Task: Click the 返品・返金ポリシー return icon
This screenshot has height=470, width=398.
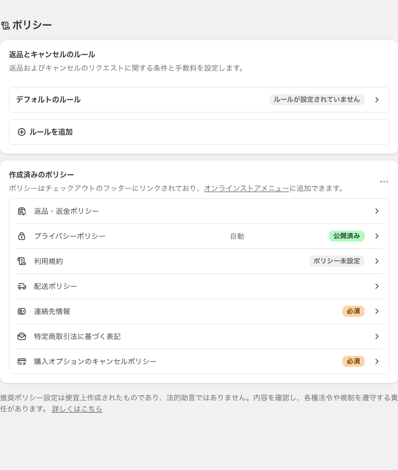Action: click(22, 211)
